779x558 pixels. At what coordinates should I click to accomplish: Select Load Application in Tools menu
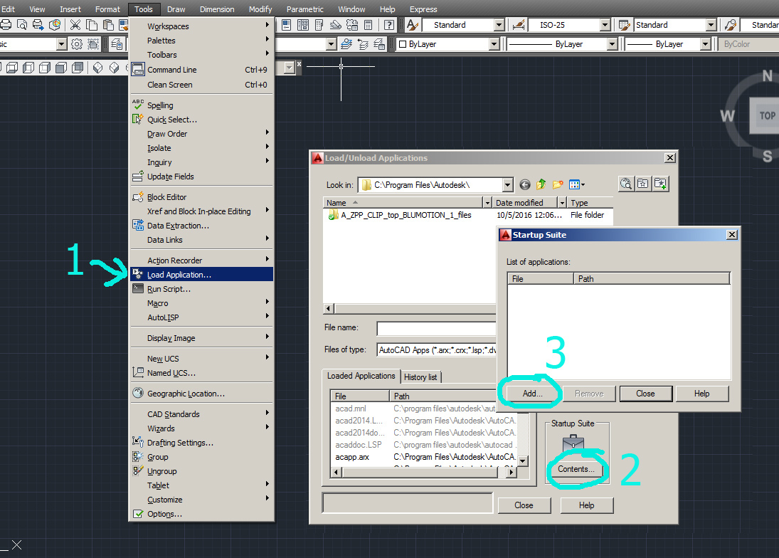point(202,274)
